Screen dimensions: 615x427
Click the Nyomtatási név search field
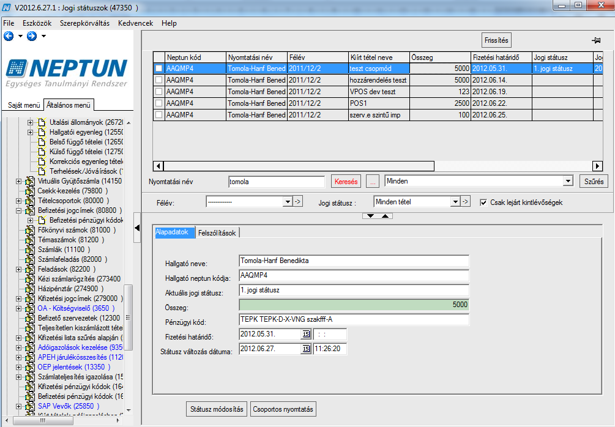tap(277, 182)
